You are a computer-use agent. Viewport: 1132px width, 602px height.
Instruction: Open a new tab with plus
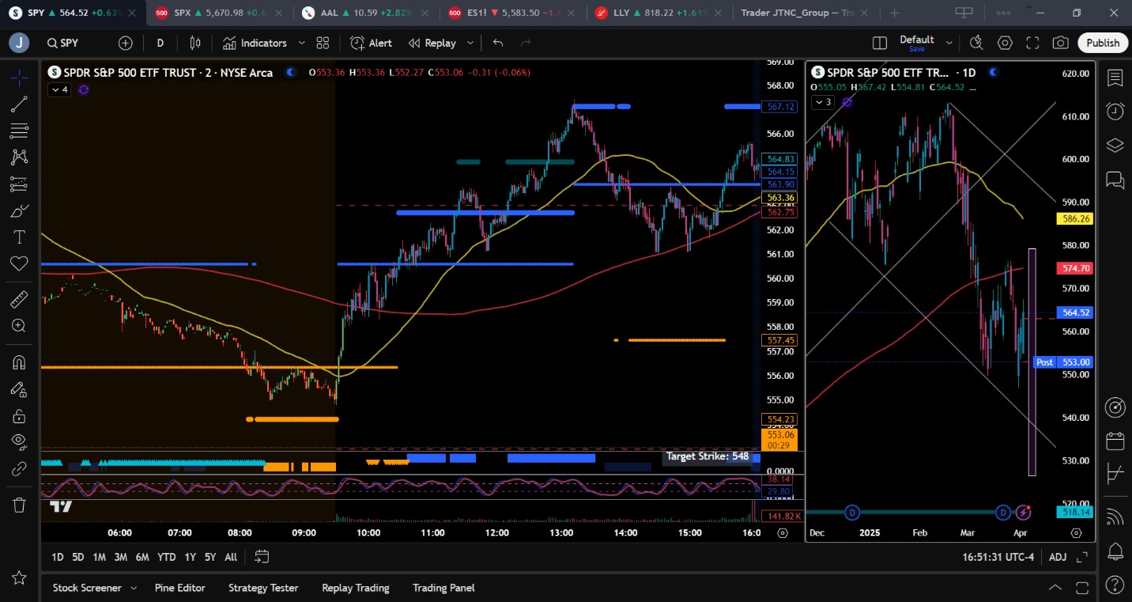click(x=894, y=13)
